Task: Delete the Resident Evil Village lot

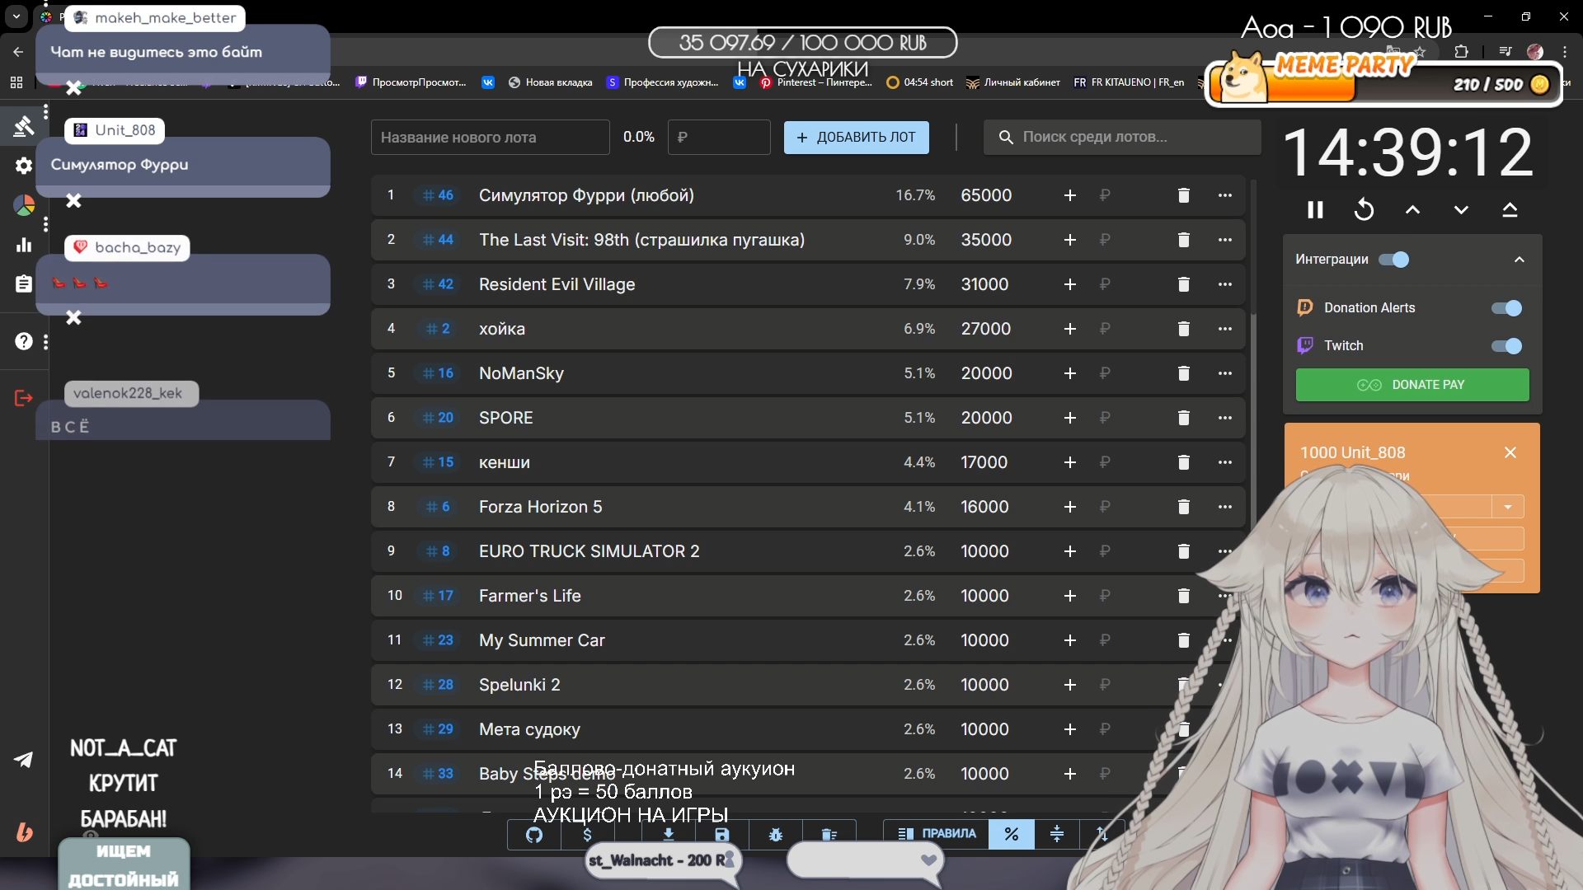Action: [1183, 284]
